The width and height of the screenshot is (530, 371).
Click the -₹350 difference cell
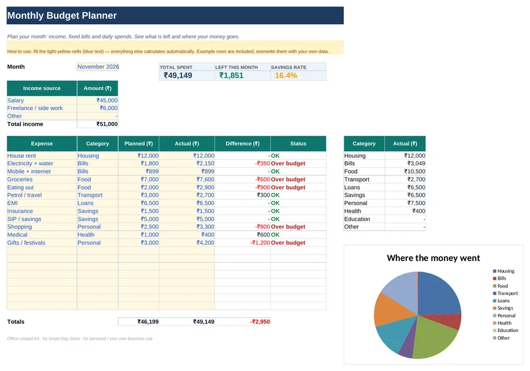(243, 164)
